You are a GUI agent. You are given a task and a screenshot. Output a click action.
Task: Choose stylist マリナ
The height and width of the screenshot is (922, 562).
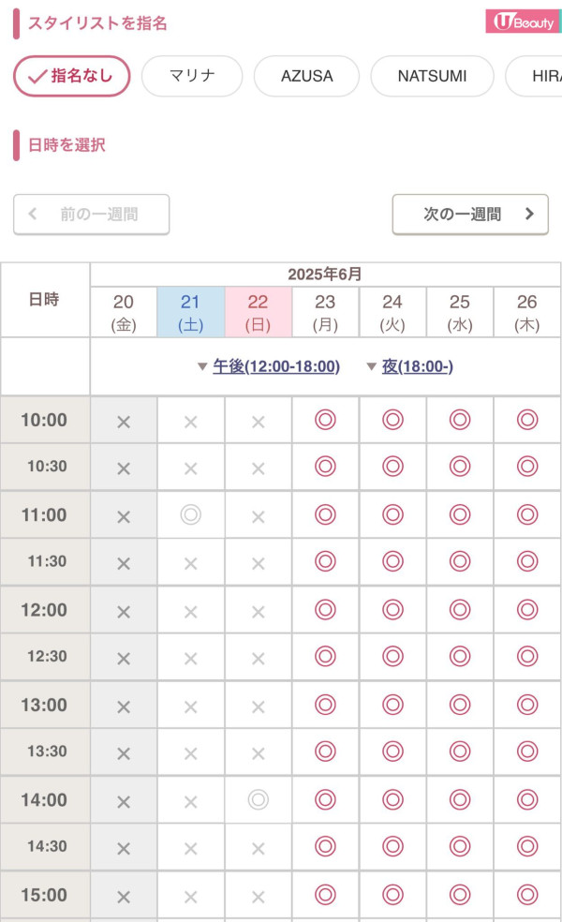point(192,76)
